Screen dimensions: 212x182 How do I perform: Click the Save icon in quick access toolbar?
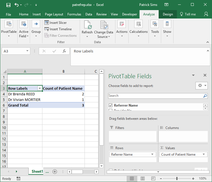[8, 5]
